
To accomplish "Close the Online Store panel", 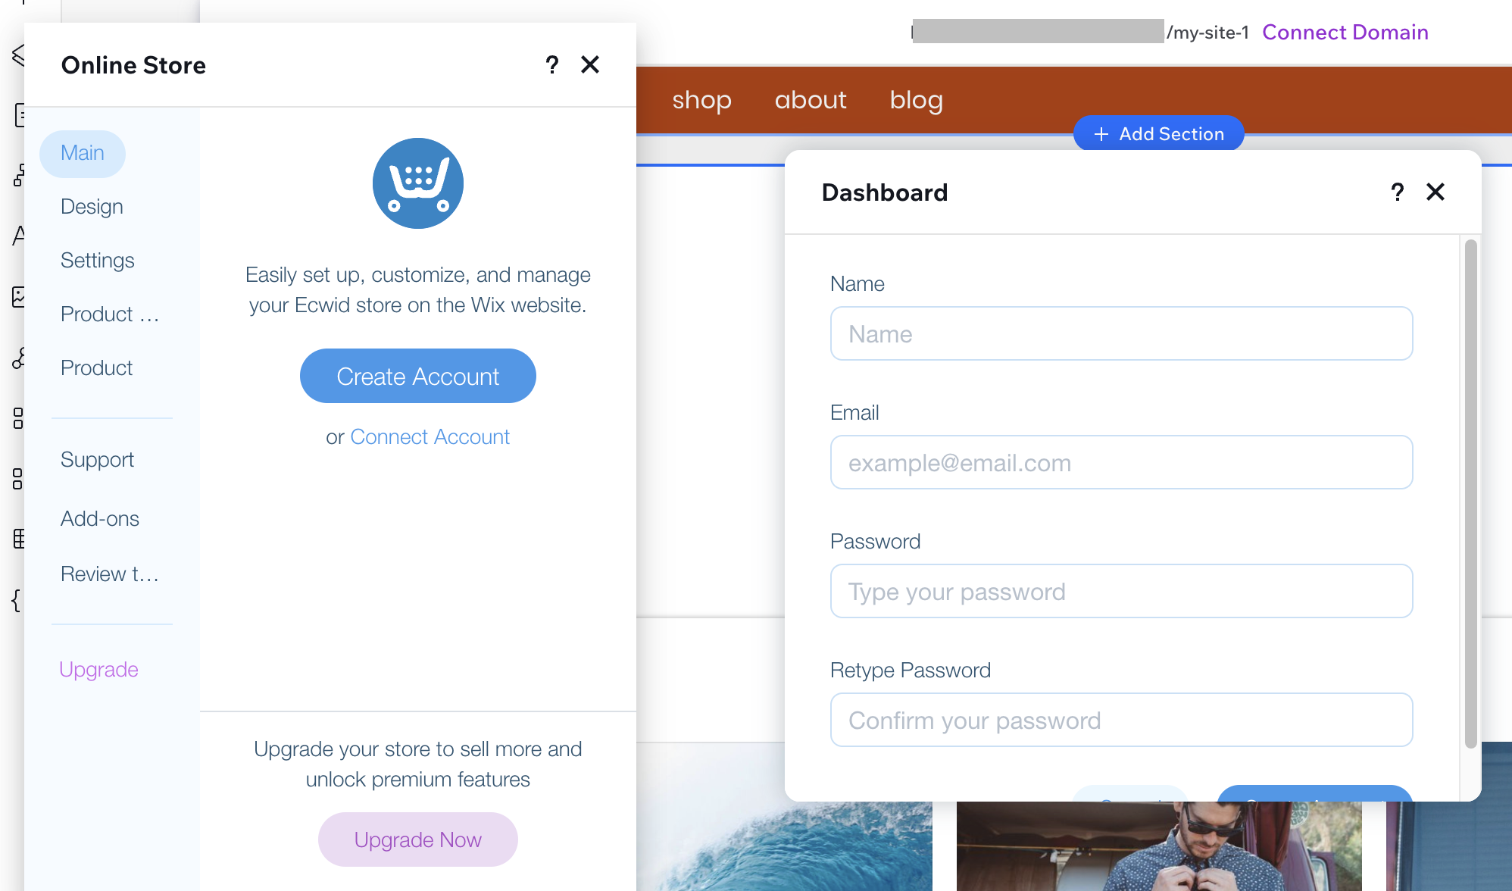I will coord(590,65).
